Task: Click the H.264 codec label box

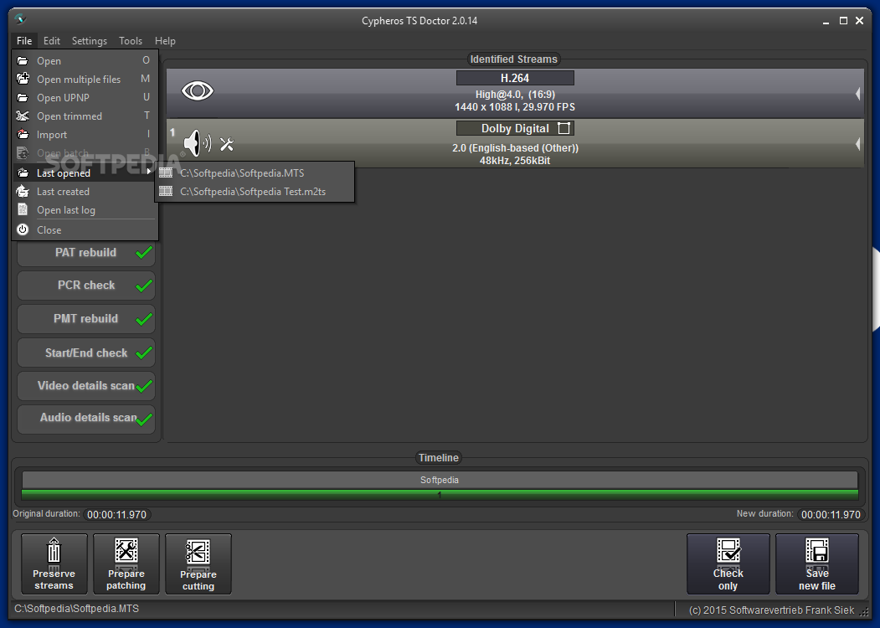Action: [x=515, y=78]
